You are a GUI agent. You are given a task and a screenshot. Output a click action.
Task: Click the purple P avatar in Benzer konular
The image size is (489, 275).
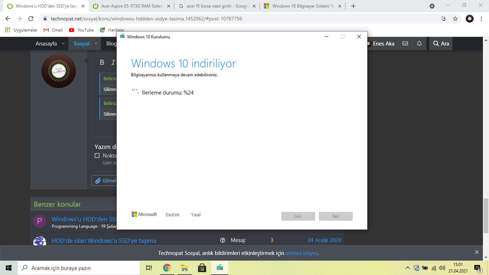[x=40, y=221]
